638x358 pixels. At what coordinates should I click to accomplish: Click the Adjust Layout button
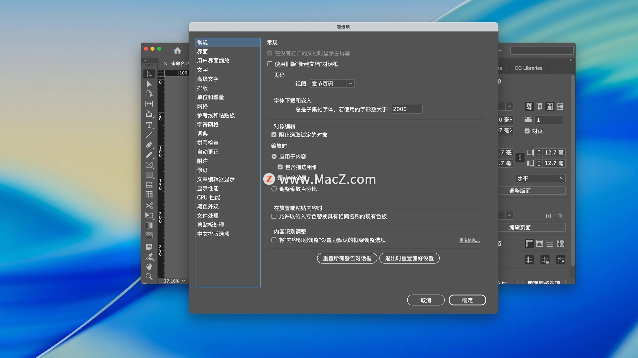click(532, 191)
